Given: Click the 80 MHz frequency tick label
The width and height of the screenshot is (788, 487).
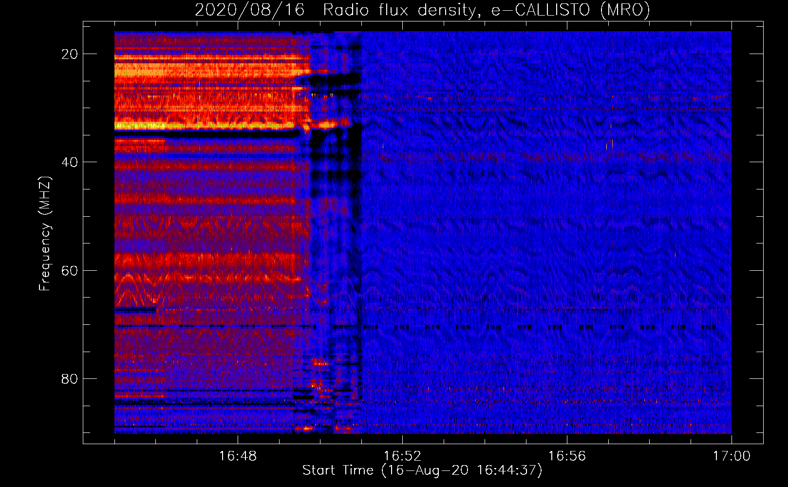Looking at the screenshot, I should pyautogui.click(x=70, y=378).
